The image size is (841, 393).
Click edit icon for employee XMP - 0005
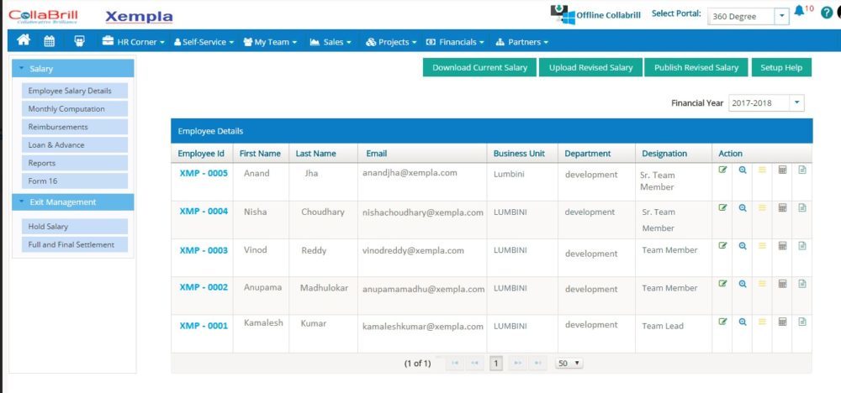coord(722,170)
